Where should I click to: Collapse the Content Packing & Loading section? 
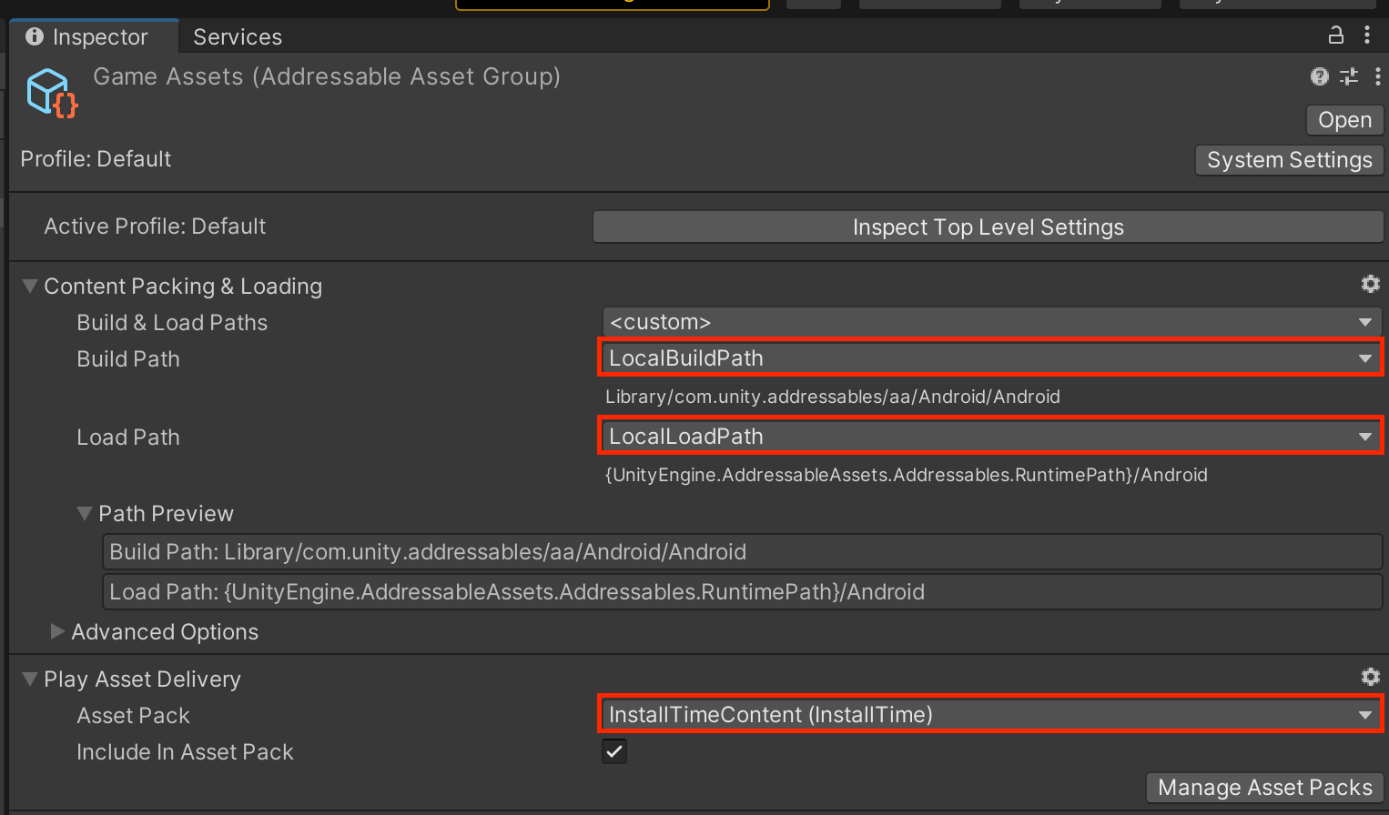click(30, 287)
